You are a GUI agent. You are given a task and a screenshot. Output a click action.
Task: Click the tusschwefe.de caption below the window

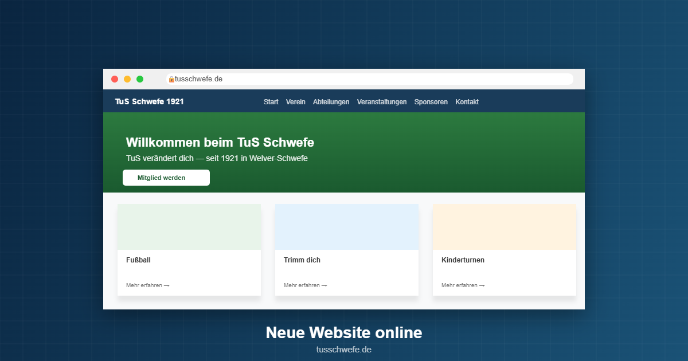(344, 350)
